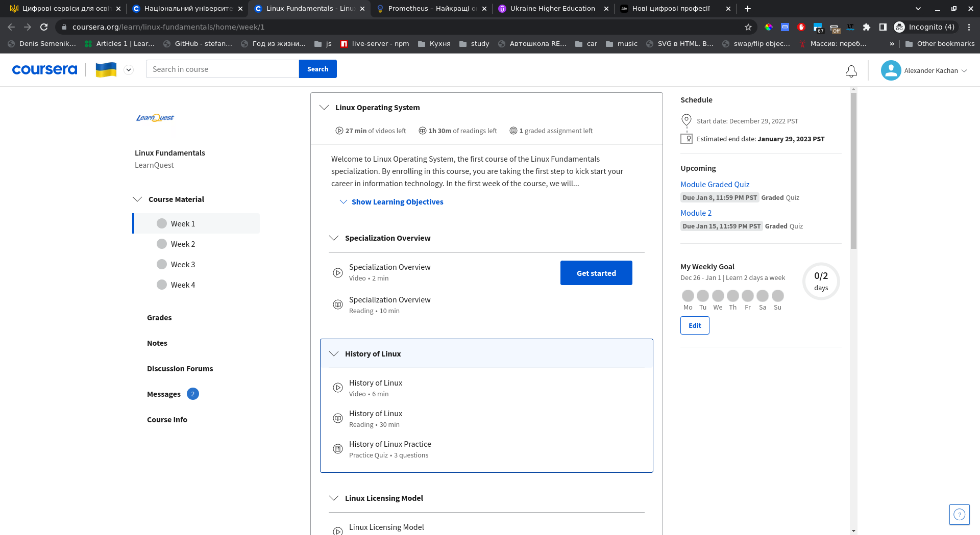
Task: Click the History of Linux Practice quiz icon
Action: (x=337, y=449)
